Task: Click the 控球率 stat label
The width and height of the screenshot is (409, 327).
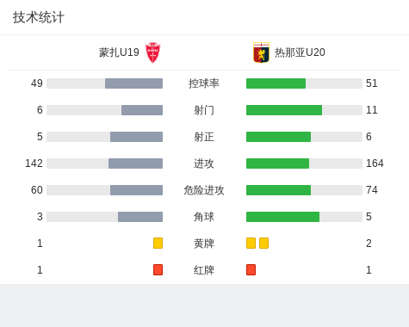Action: click(204, 83)
